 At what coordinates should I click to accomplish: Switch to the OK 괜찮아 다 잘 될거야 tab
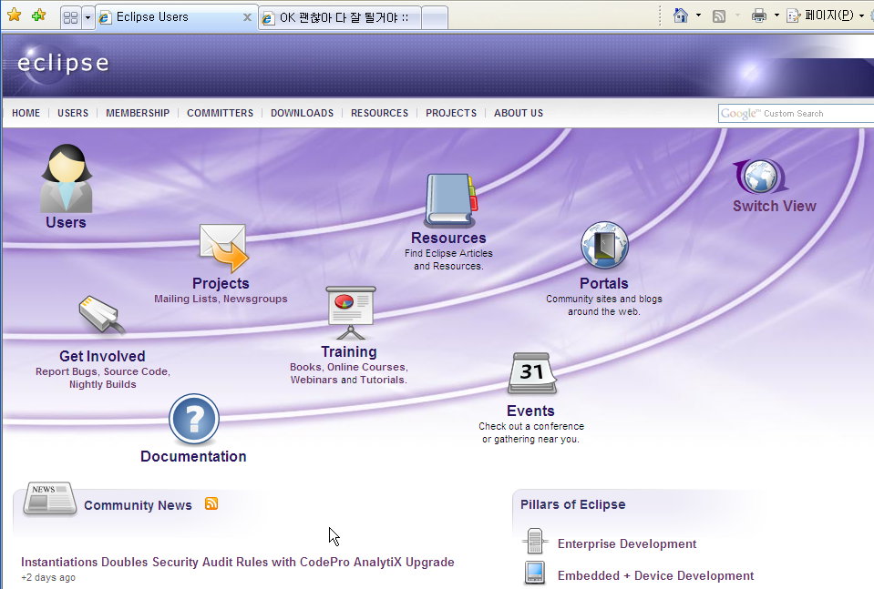coord(340,18)
